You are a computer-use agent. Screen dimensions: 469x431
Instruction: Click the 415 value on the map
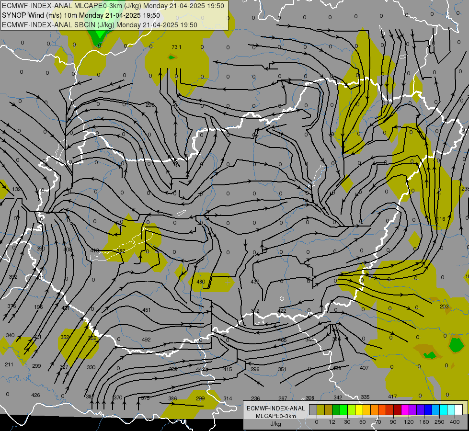(228, 369)
